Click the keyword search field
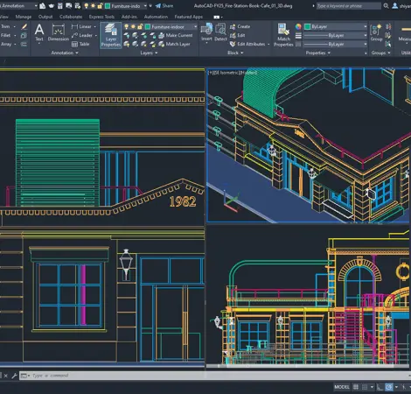Screen dimensions: 411x394 coord(349,6)
